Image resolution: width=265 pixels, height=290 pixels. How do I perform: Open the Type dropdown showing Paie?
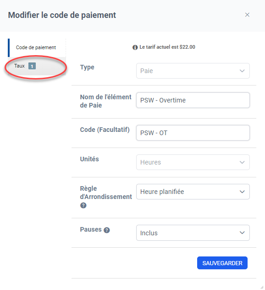click(x=193, y=71)
